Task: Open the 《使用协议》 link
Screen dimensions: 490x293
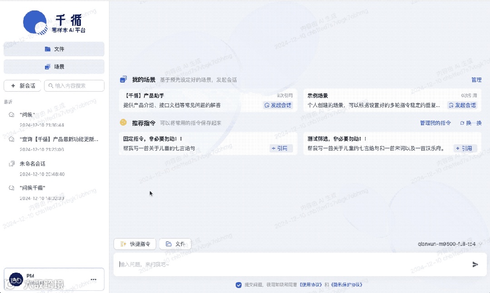Action: click(311, 284)
